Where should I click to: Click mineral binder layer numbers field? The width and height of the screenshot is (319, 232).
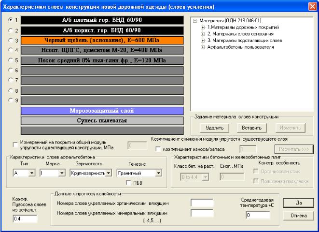202,213
